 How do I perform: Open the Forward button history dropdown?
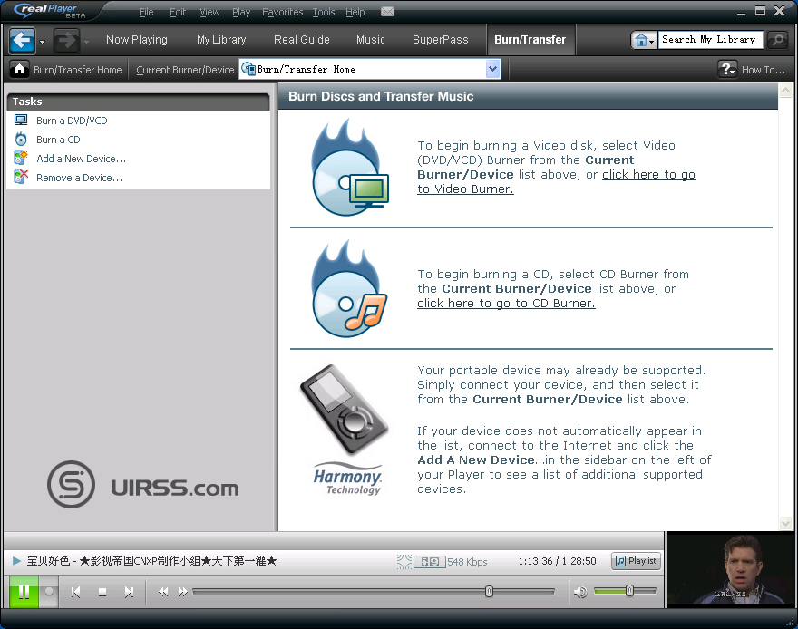[x=86, y=42]
